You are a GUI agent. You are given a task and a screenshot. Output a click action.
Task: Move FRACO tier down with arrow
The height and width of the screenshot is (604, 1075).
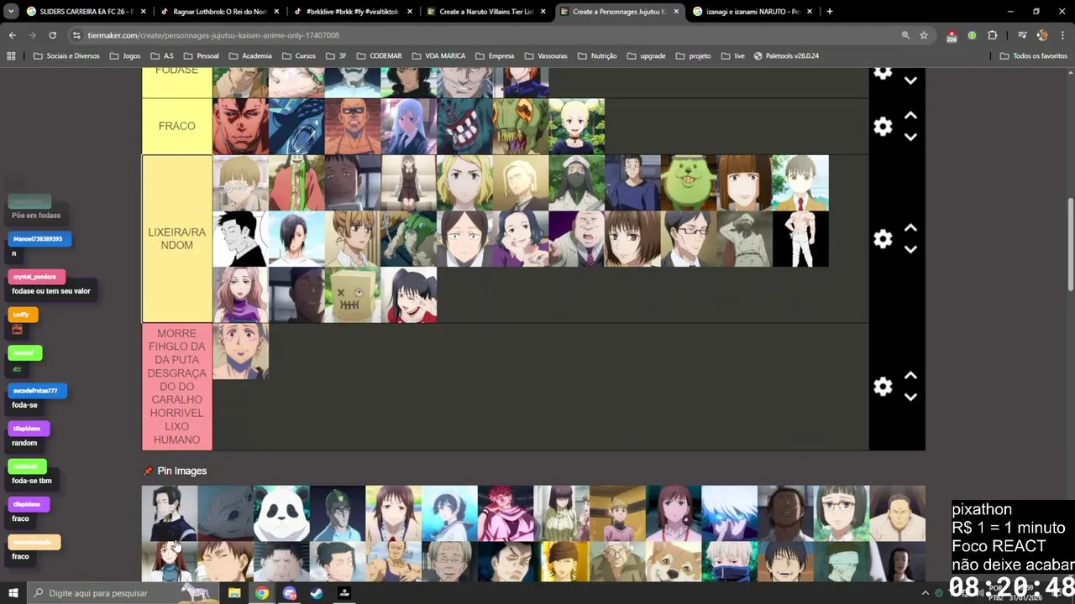click(910, 137)
